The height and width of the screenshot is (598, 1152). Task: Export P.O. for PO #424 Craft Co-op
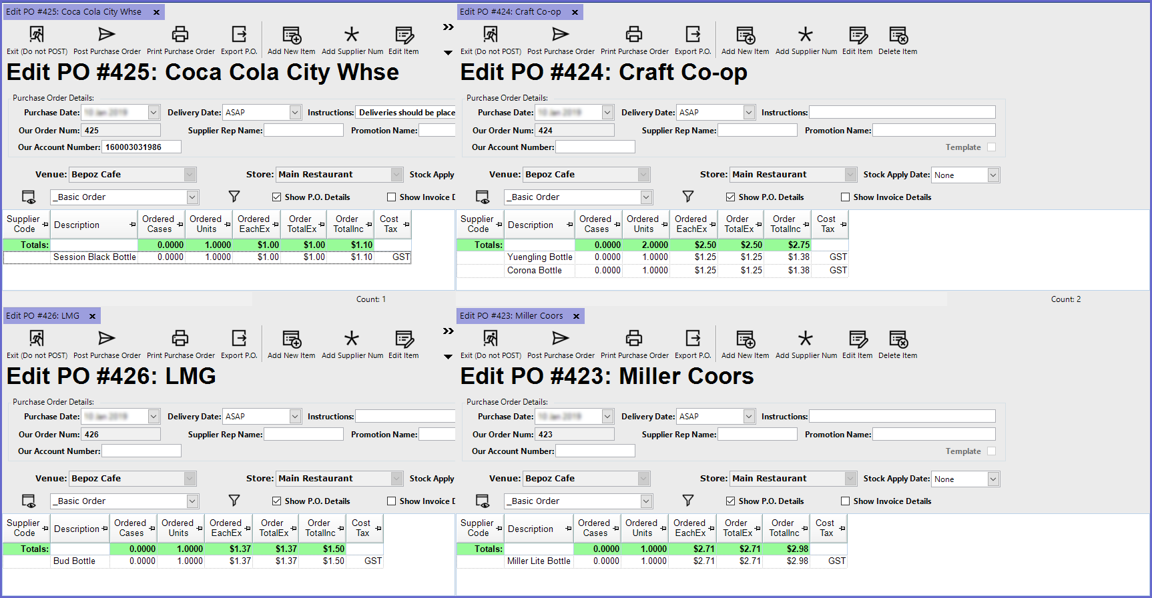(x=693, y=41)
